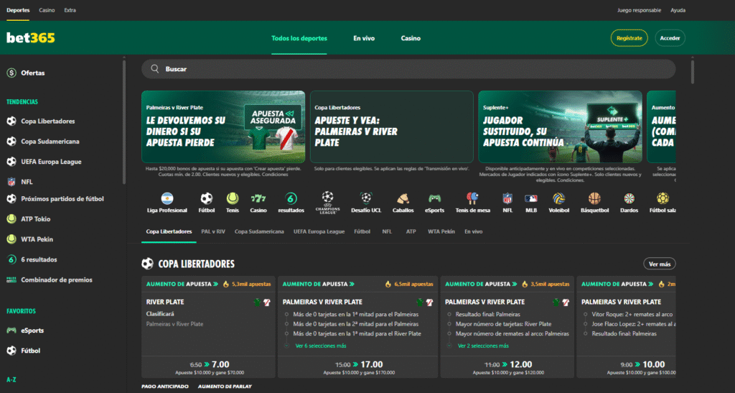
Task: Select River Plate Clasificará odds 7.00
Action: [x=209, y=367]
